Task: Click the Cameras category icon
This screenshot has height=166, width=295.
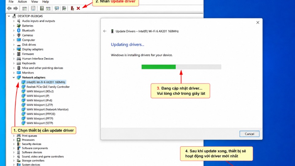Action: [19, 35]
